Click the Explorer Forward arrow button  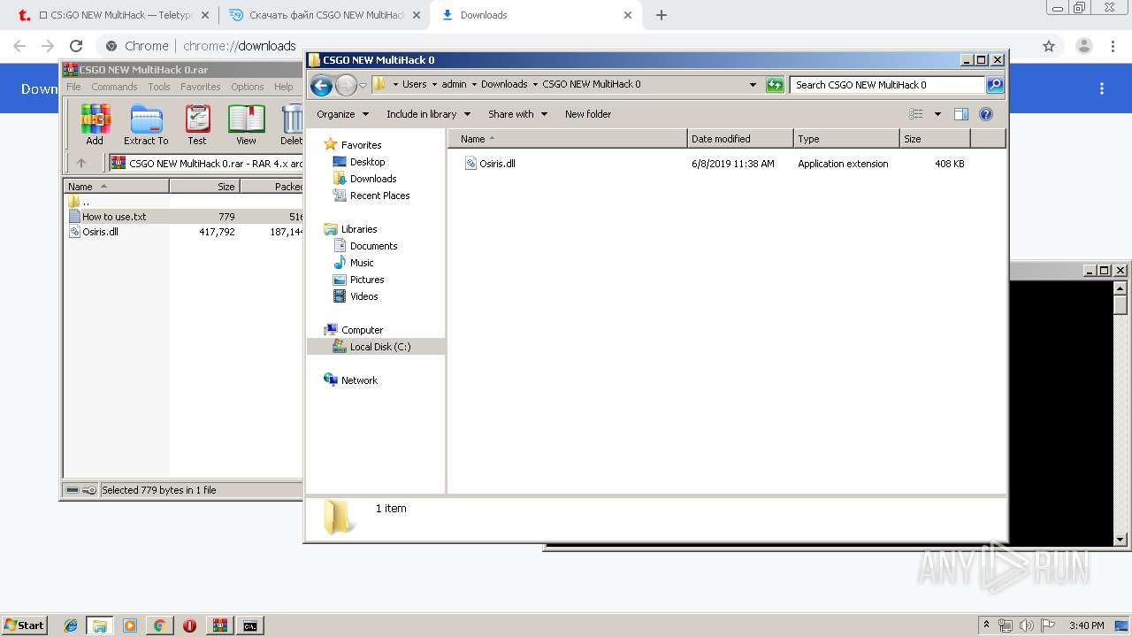pyautogui.click(x=346, y=85)
